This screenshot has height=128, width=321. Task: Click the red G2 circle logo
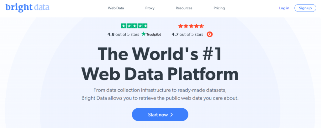(x=210, y=34)
